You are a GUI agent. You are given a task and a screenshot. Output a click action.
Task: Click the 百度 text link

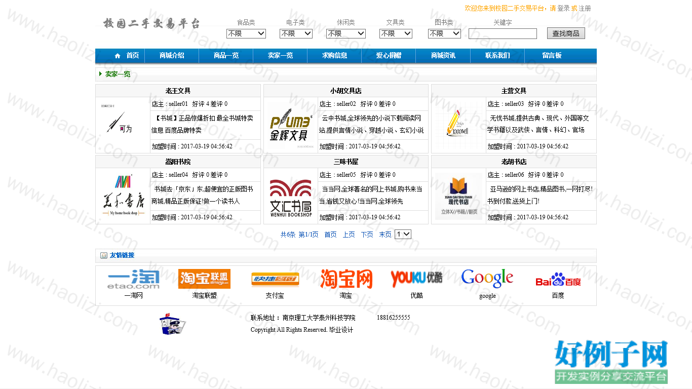[x=558, y=295]
